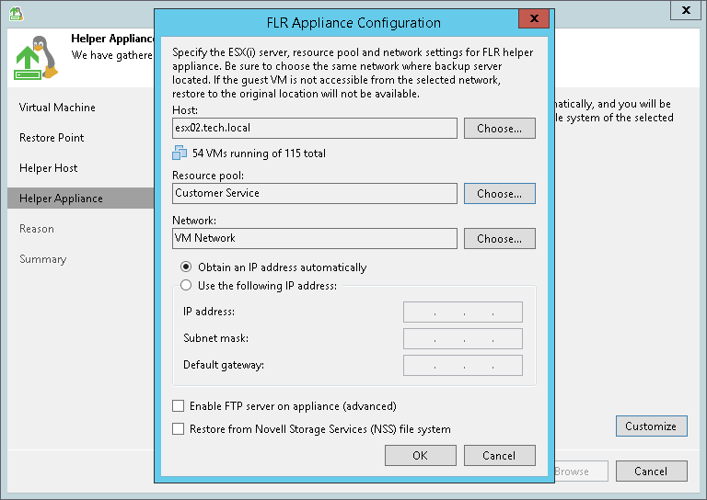The width and height of the screenshot is (707, 500).
Task: Click the VMs running status icon
Action: click(x=180, y=153)
